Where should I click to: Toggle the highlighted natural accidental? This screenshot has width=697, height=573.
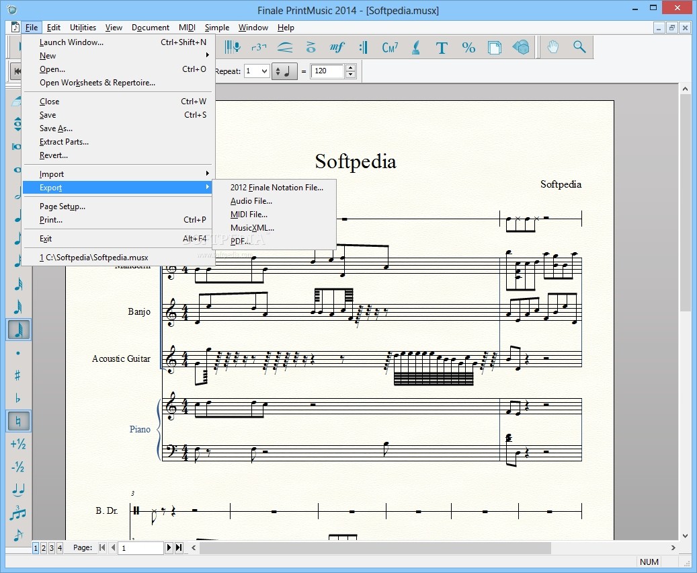[18, 421]
